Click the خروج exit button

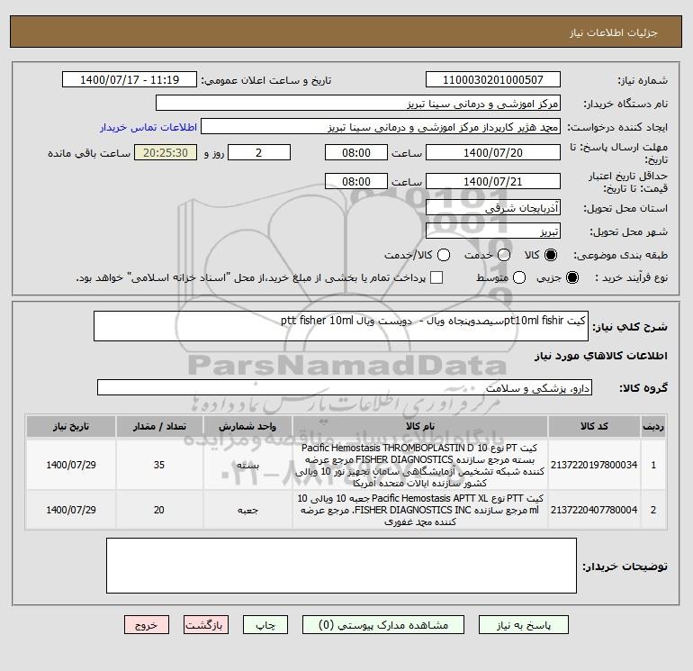point(147,625)
